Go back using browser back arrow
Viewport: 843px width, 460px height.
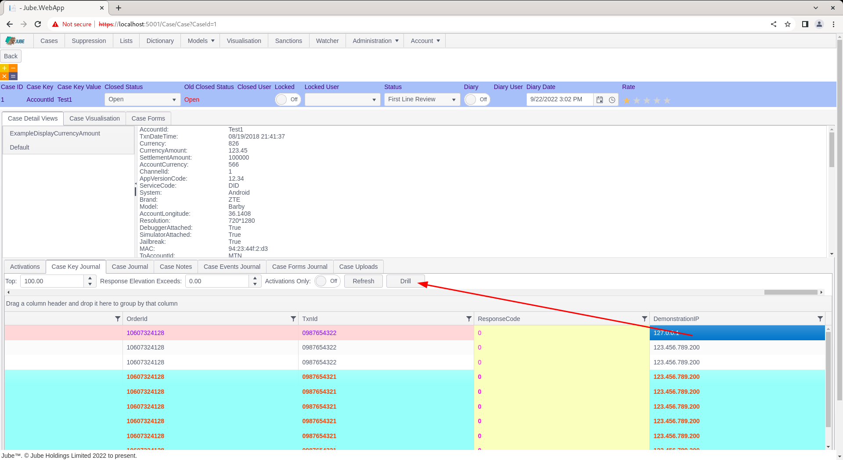[x=10, y=24]
